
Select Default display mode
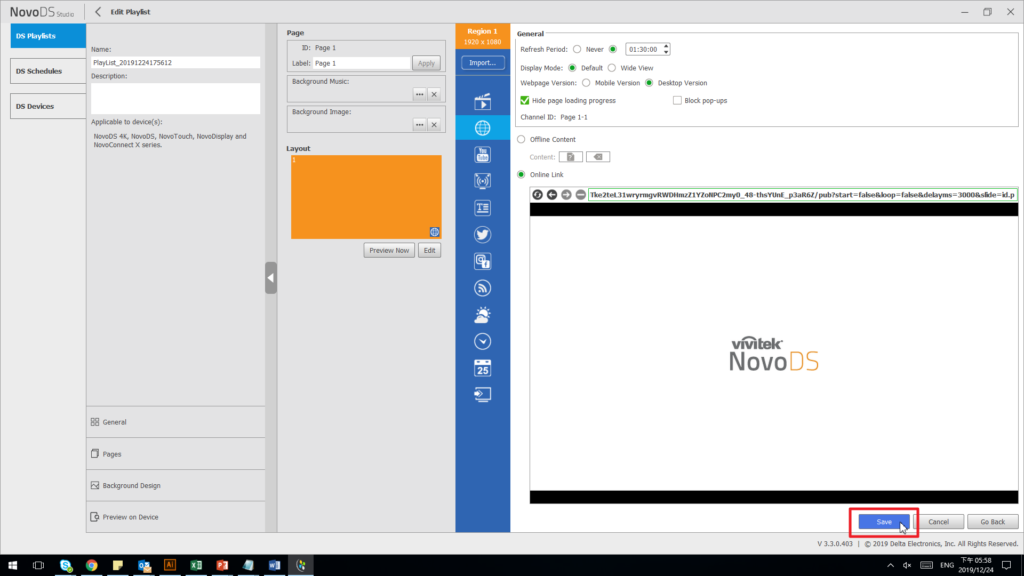tap(572, 68)
